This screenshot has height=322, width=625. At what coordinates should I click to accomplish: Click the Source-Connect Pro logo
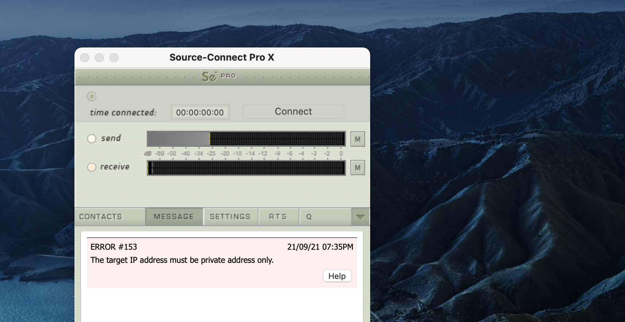219,76
